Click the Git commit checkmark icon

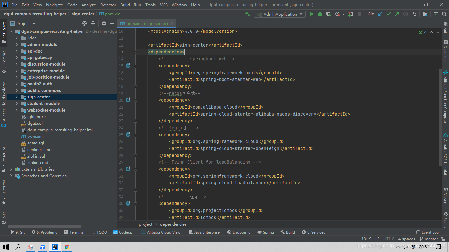tap(389, 14)
